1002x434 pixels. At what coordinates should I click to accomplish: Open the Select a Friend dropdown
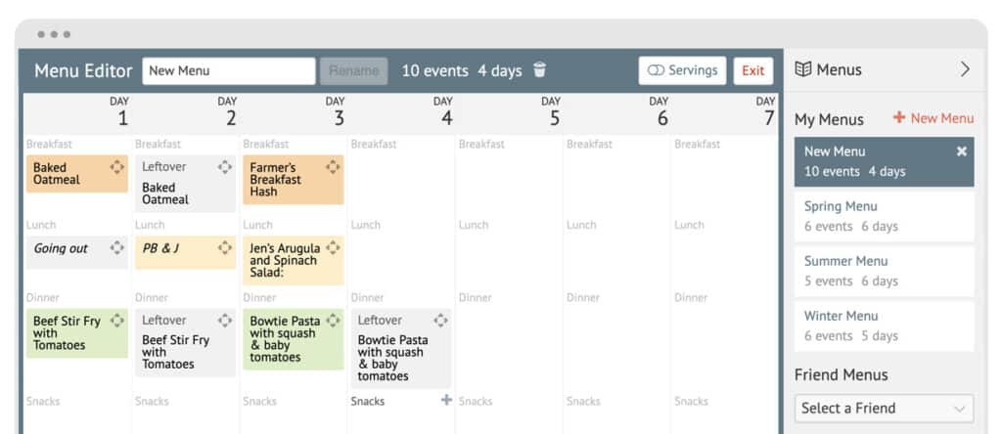(884, 408)
